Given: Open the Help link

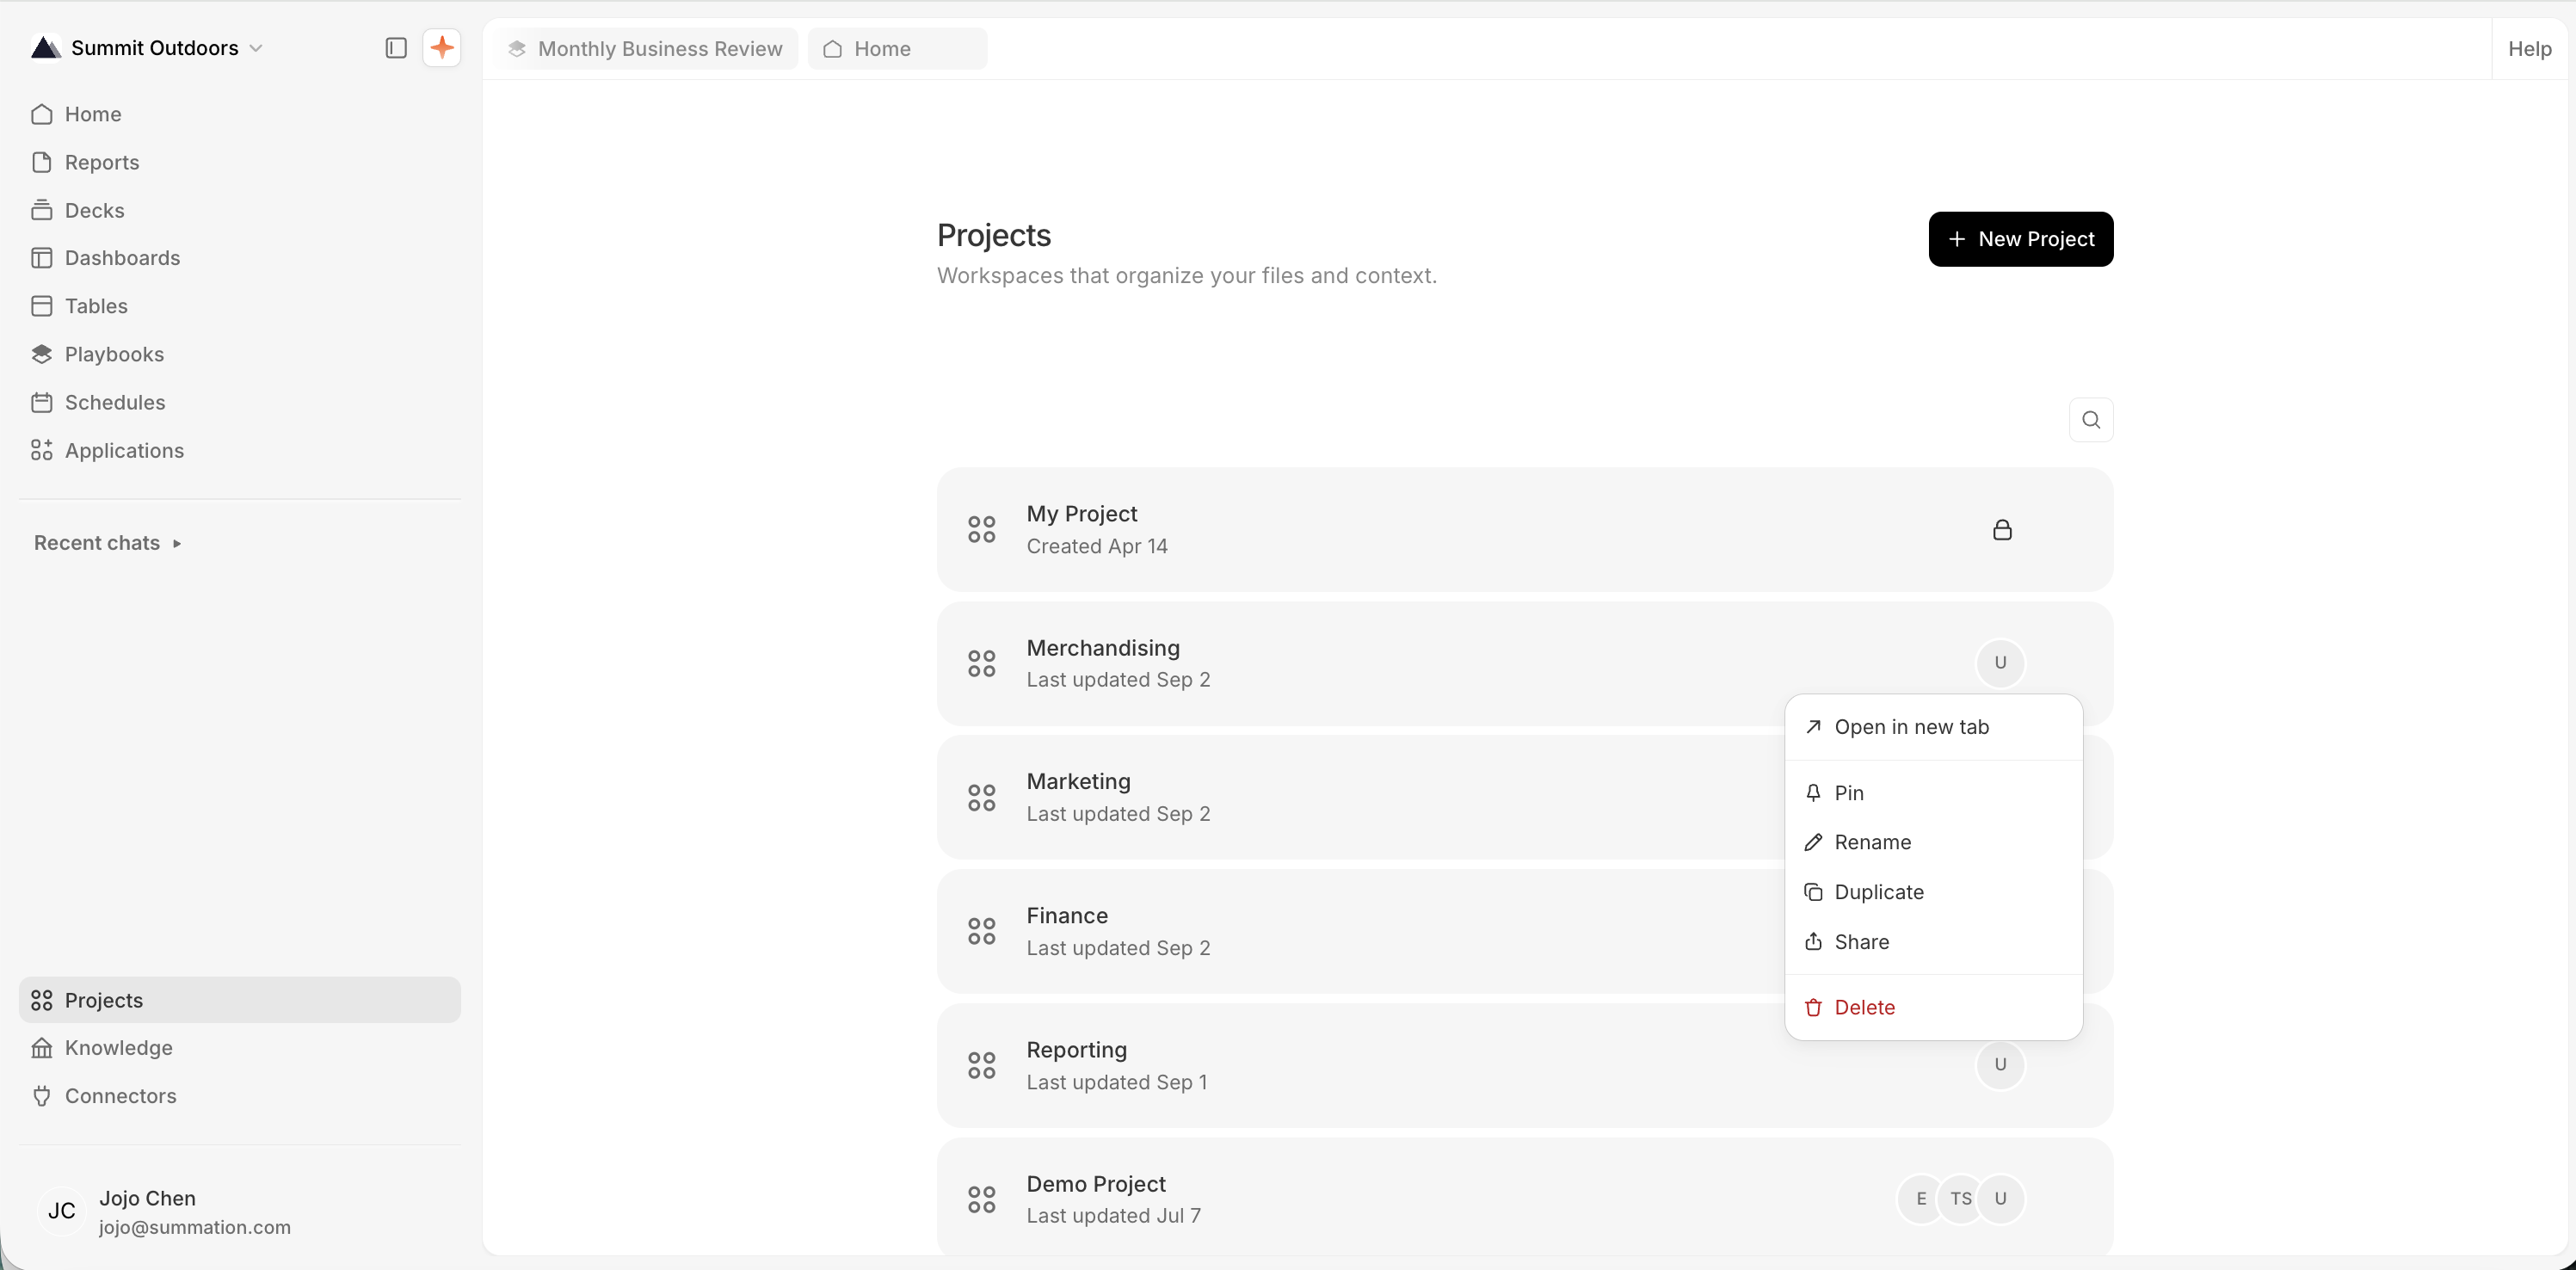Looking at the screenshot, I should click(x=2529, y=48).
